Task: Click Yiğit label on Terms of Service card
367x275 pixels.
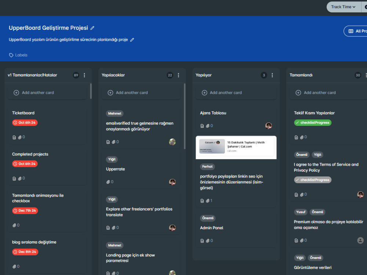Action: tap(317, 155)
